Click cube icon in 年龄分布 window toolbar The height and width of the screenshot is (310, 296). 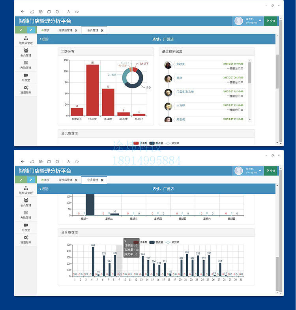point(41,12)
